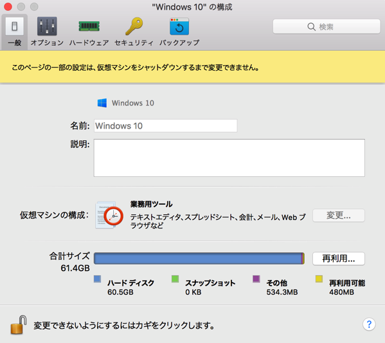Click the 合計サイズ 61.4GB label
This screenshot has height=343, width=385.
click(x=69, y=262)
